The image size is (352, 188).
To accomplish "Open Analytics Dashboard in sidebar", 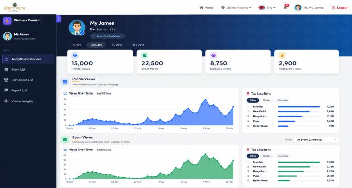I will tap(28, 59).
